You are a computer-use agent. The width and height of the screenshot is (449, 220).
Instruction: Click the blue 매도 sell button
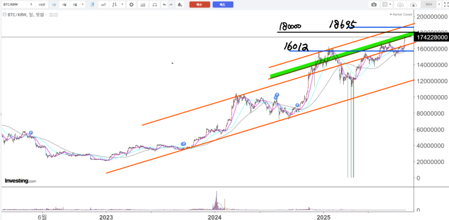[223, 5]
